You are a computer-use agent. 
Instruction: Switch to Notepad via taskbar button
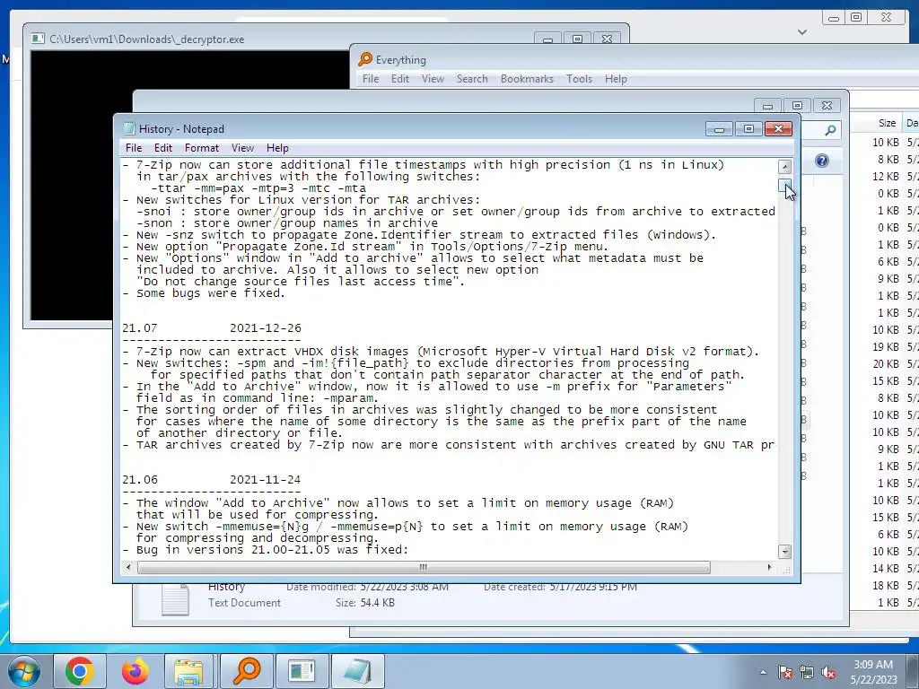pyautogui.click(x=357, y=671)
